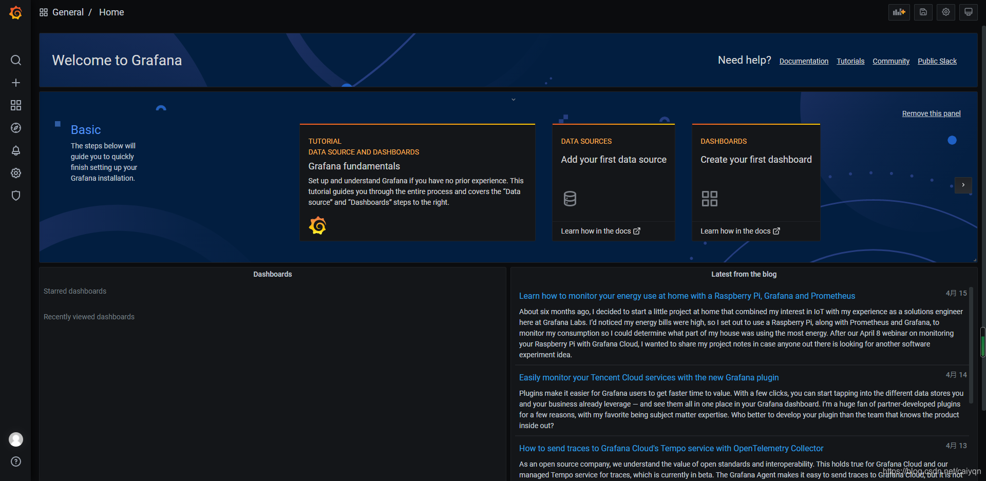Click the Save dashboard icon
986x481 pixels.
click(923, 12)
